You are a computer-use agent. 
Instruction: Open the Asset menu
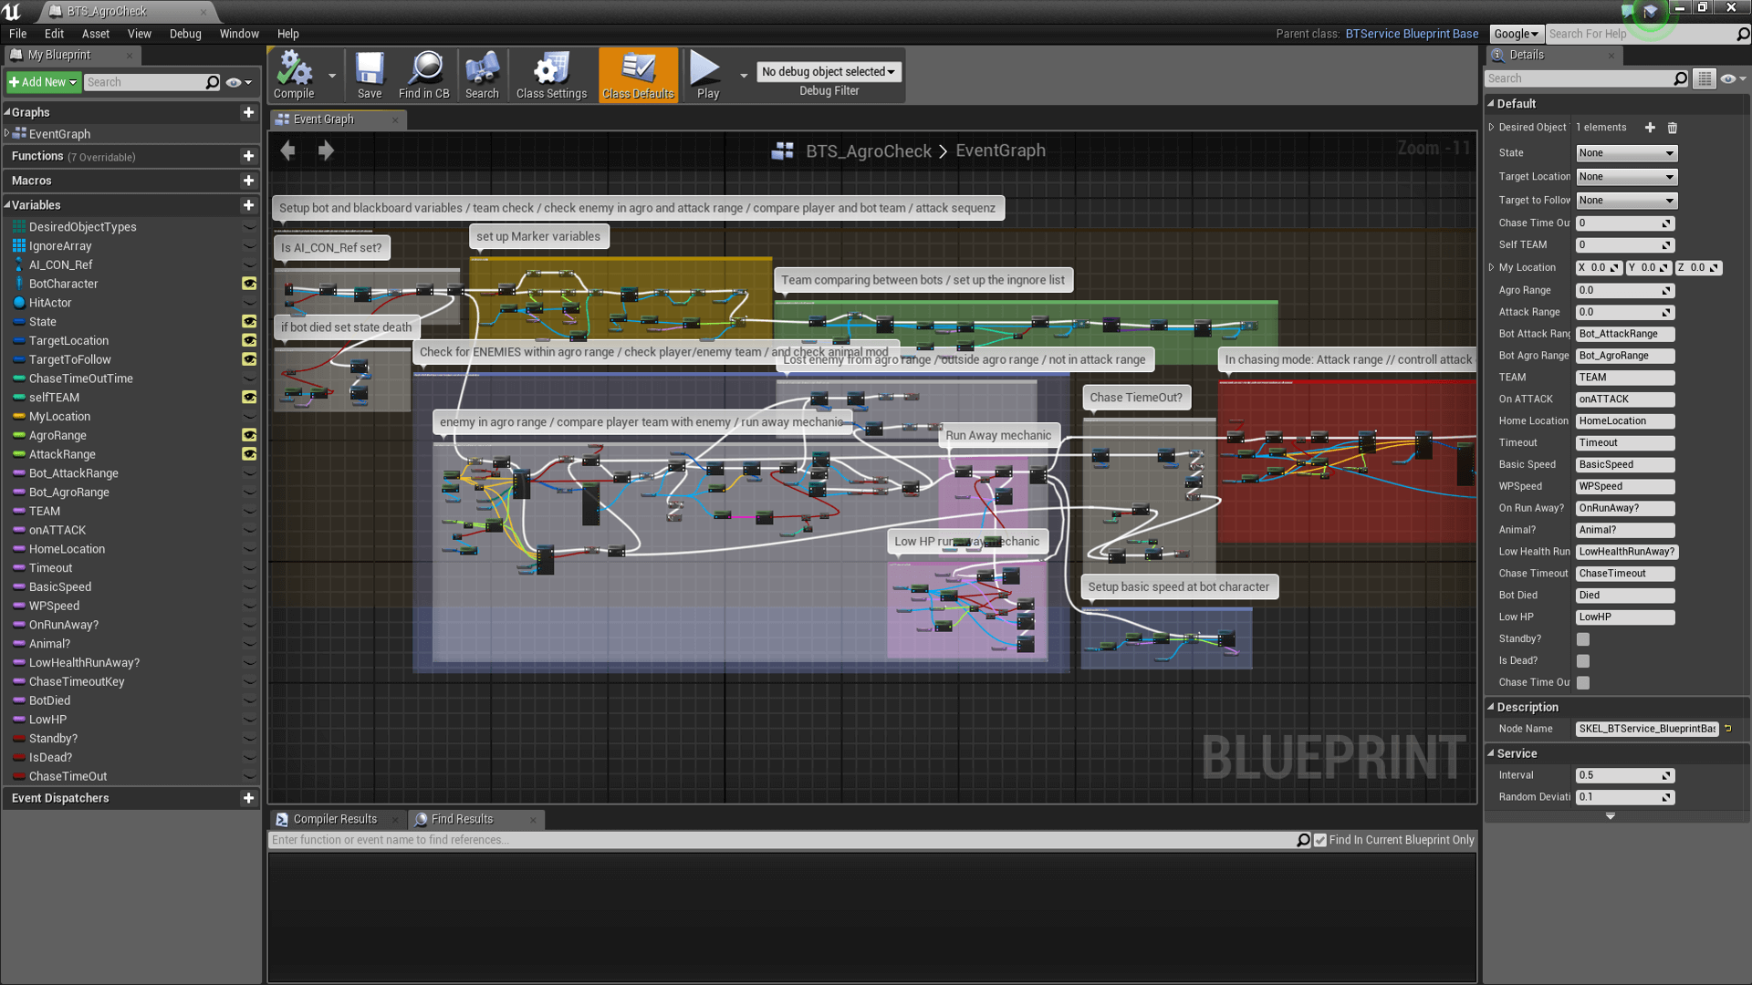(95, 34)
